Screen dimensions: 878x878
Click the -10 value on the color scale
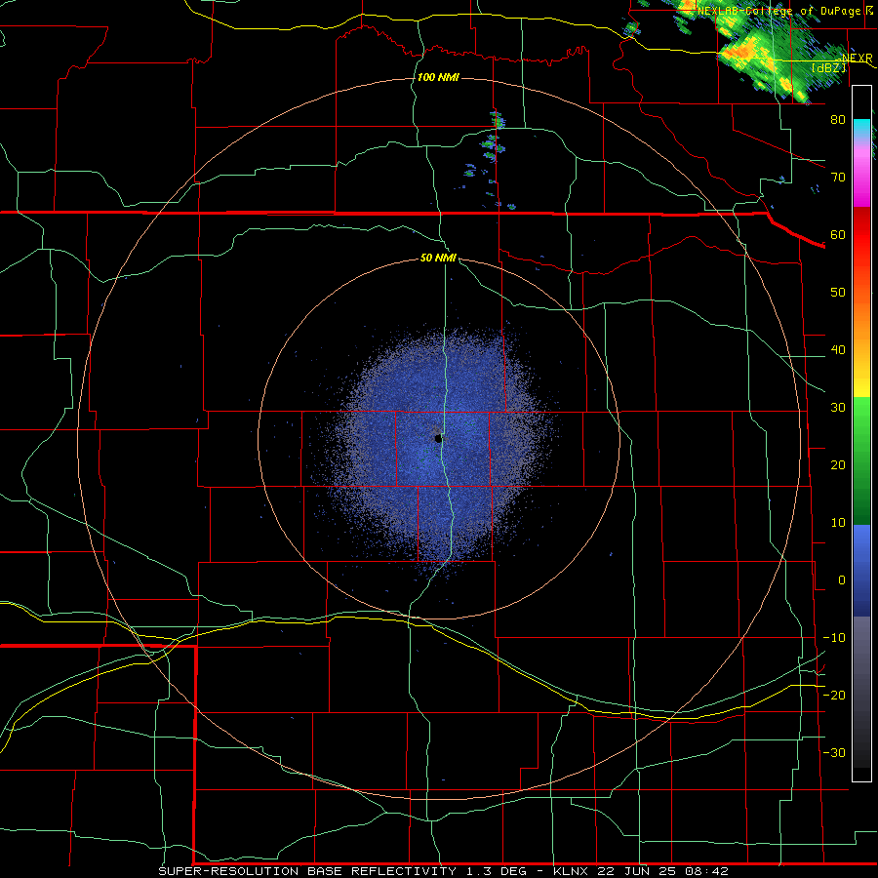coord(834,638)
